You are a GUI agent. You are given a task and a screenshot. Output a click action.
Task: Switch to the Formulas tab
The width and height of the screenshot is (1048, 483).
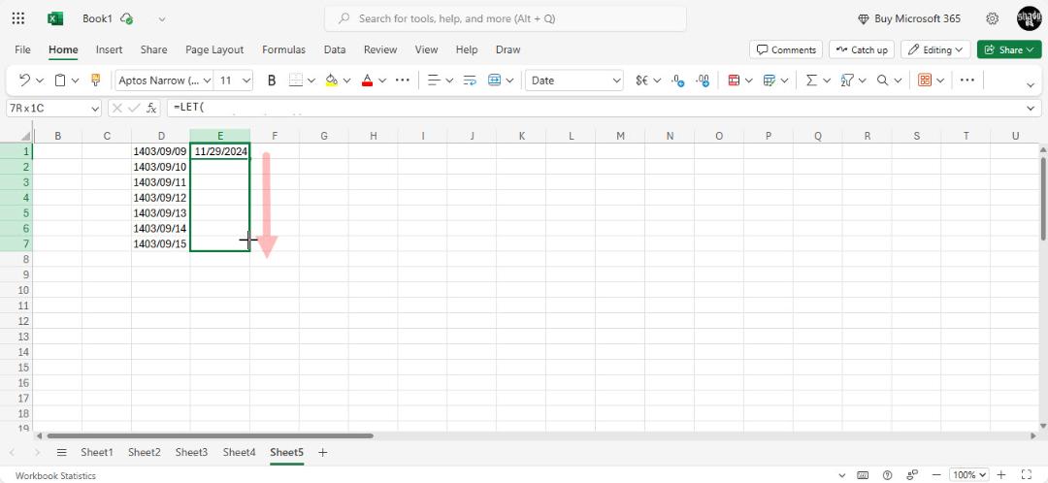(x=283, y=49)
